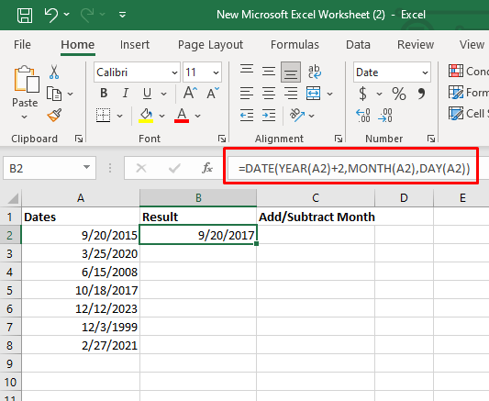Click Increase Font Size icon
This screenshot has width=489, height=401.
point(190,93)
